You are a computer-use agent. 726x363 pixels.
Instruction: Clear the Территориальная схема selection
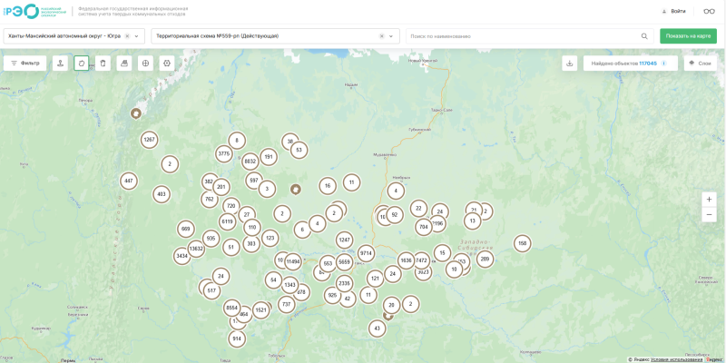tap(381, 36)
